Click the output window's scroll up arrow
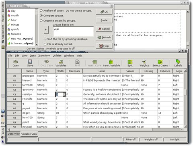This screenshot has width=193, height=146. [188, 12]
